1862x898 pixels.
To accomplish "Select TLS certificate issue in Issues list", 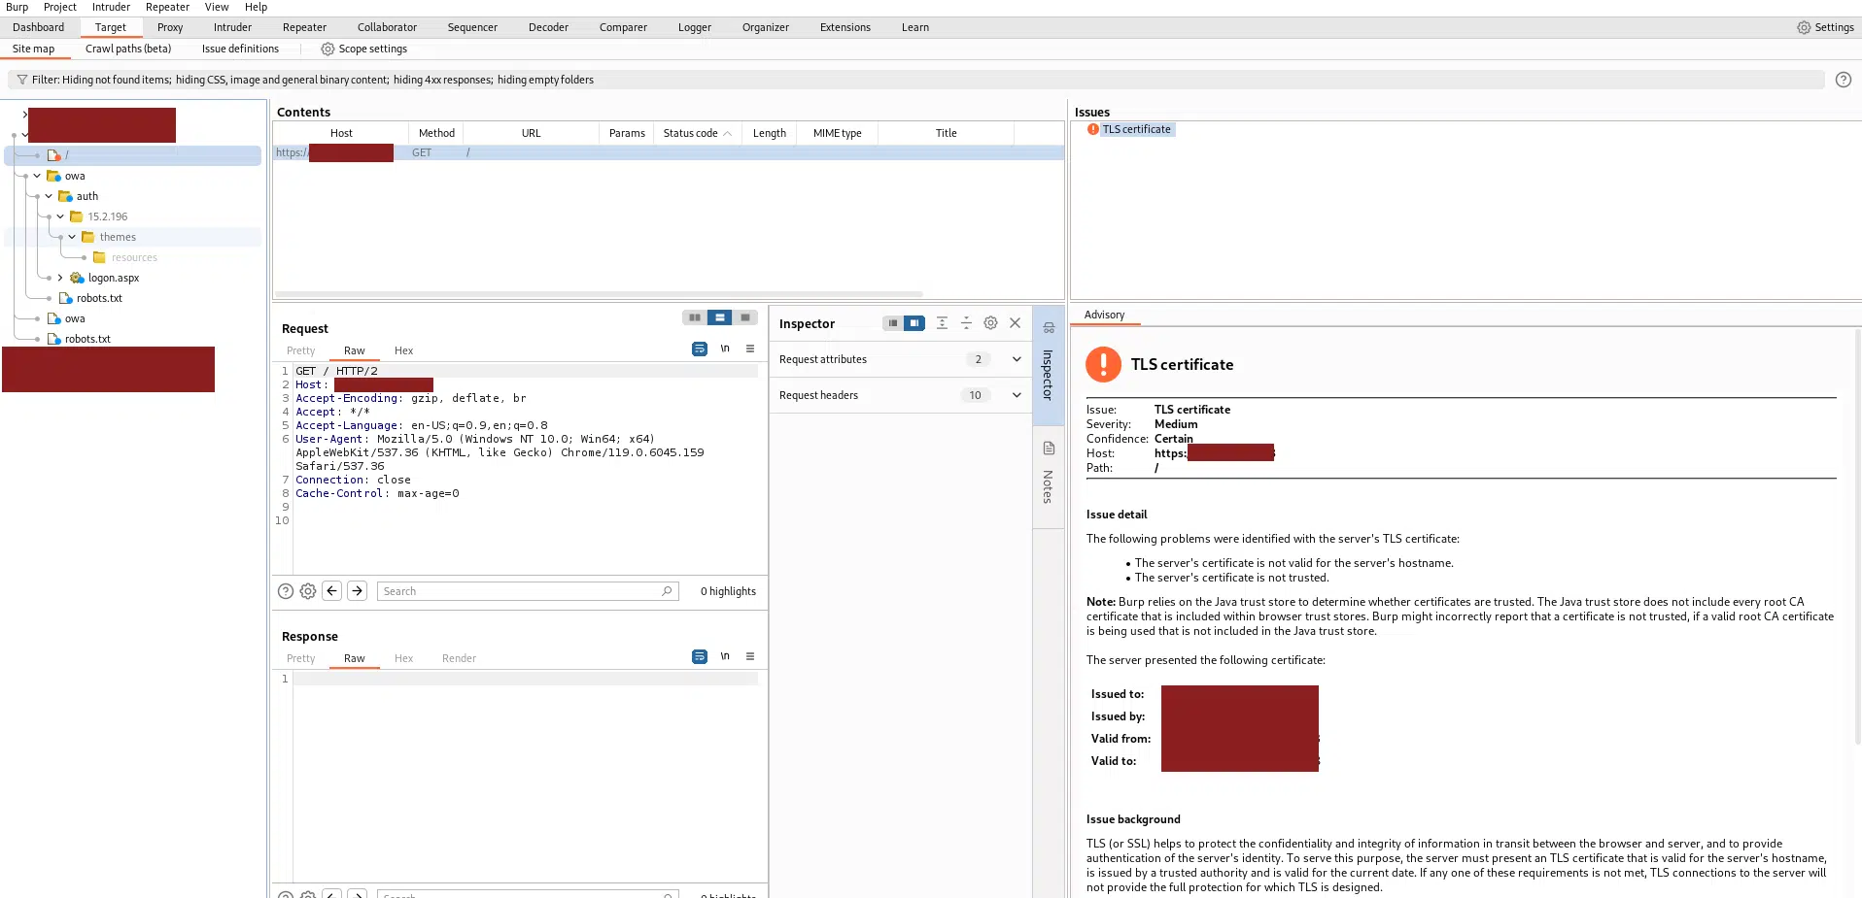I will coord(1136,129).
